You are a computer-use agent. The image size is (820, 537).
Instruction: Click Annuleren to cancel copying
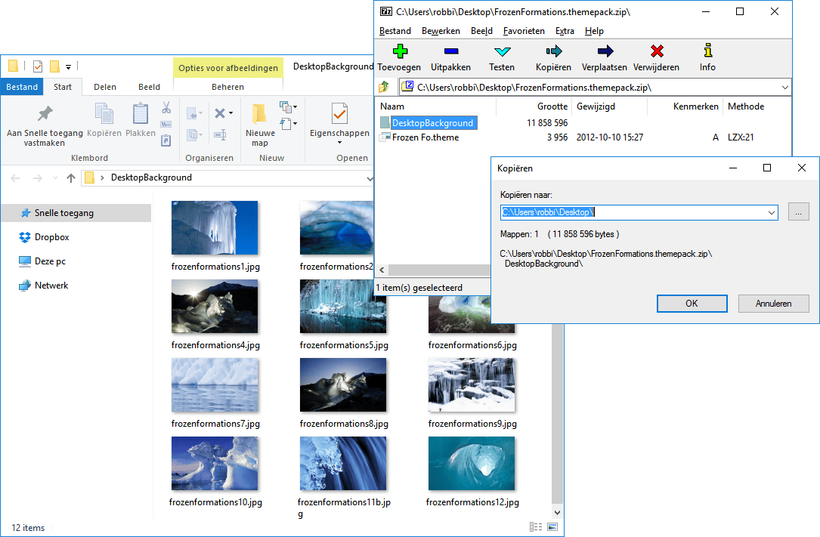pos(773,304)
